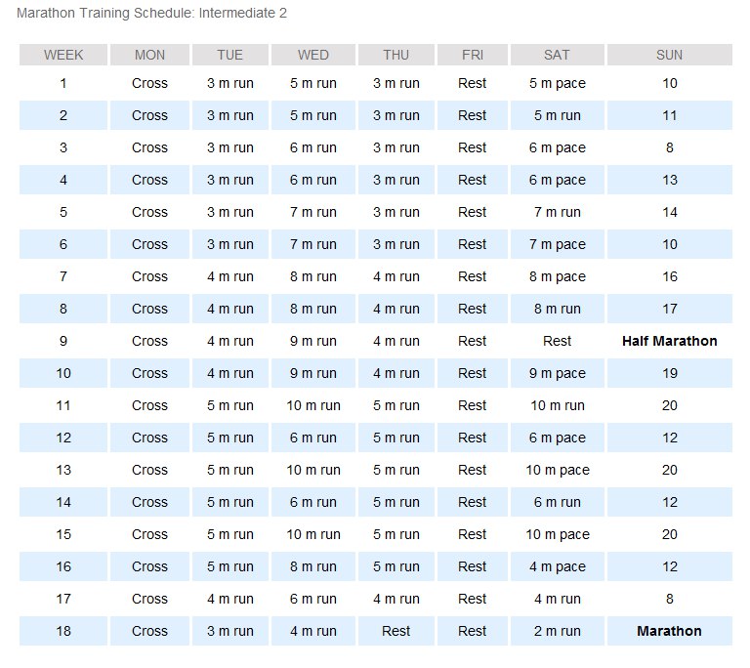Click Sunday's '19' in the week 10 row

tap(670, 373)
